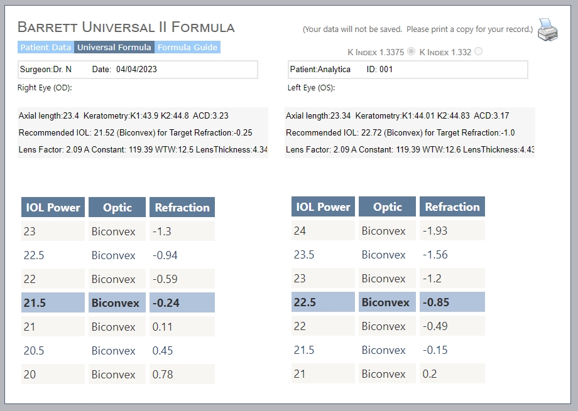578x411 pixels.
Task: Click the -0.85 refraction cell
Action: pos(452,302)
